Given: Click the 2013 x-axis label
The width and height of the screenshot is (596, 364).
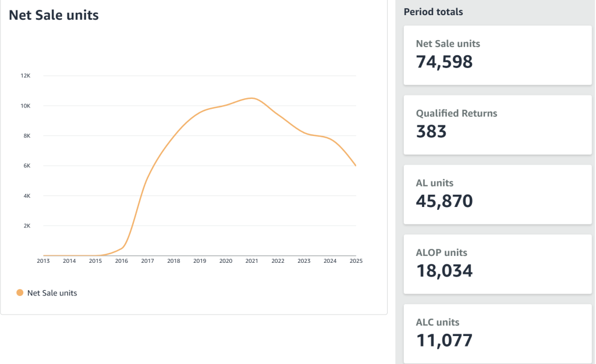Looking at the screenshot, I should 43,261.
